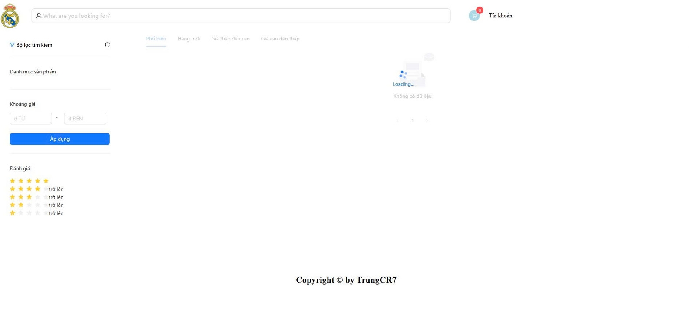Screen dimensions: 695x326
Task: Switch to the Hàng mới tab
Action: (189, 39)
